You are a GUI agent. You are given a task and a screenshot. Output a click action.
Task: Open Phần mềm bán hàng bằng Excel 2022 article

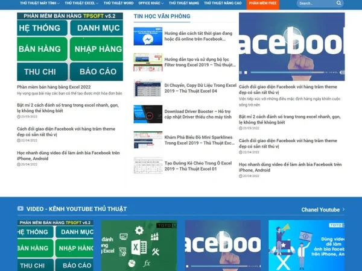coord(54,87)
